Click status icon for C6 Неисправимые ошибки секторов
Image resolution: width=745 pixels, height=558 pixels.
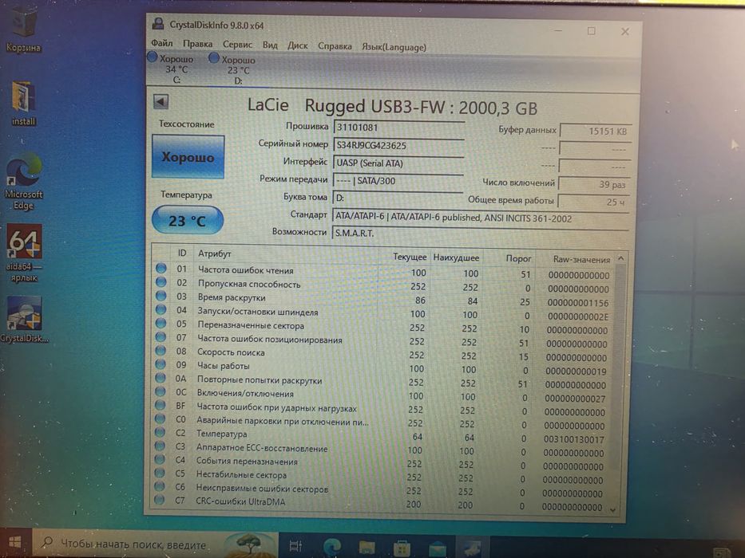(159, 486)
